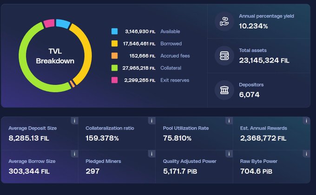Screen dimensions: 316x195
Task: Click the Depositors bank building icon
Action: point(224,90)
